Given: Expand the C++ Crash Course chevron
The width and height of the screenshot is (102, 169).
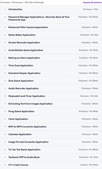Looking at the screenshot, I should click(5, 165).
